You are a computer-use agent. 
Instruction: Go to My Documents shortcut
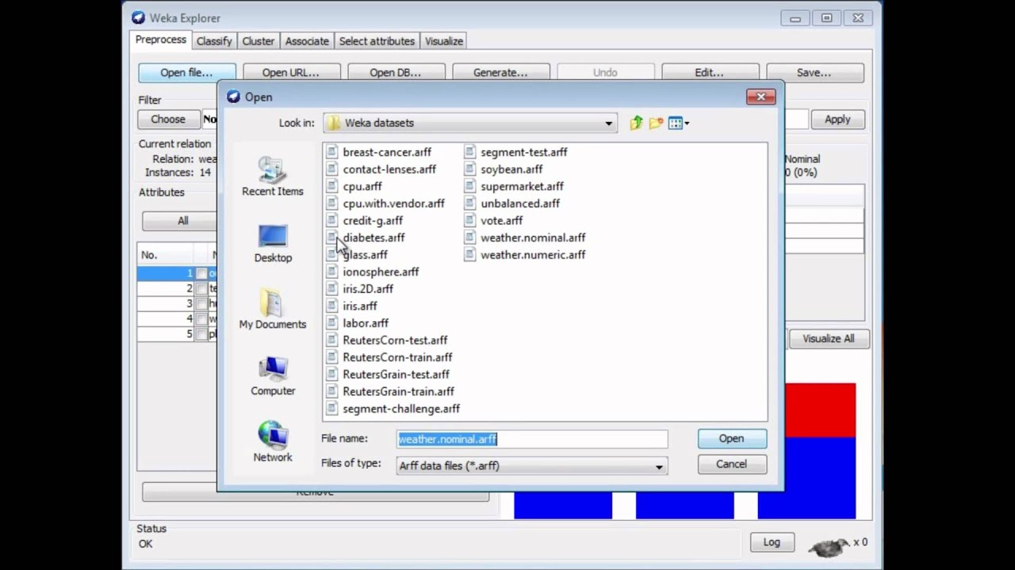[273, 310]
